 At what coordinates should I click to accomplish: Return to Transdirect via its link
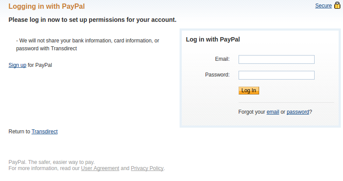tap(45, 131)
